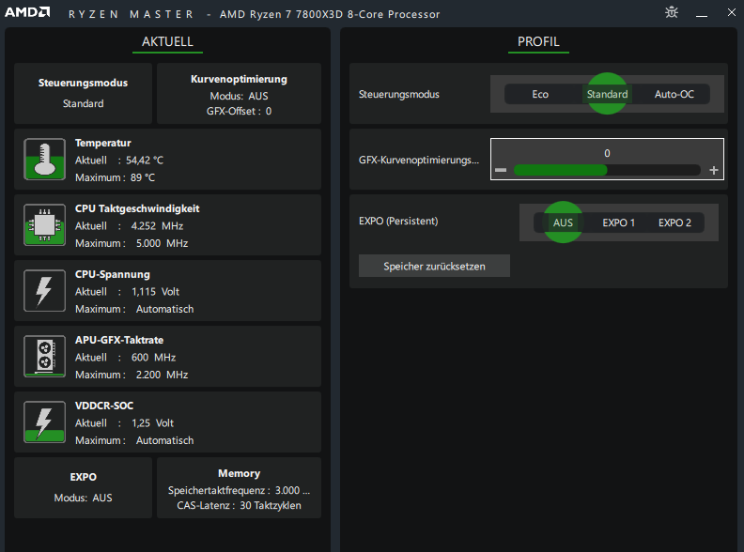Click the current GFX clock 600 MHz

[x=153, y=357]
